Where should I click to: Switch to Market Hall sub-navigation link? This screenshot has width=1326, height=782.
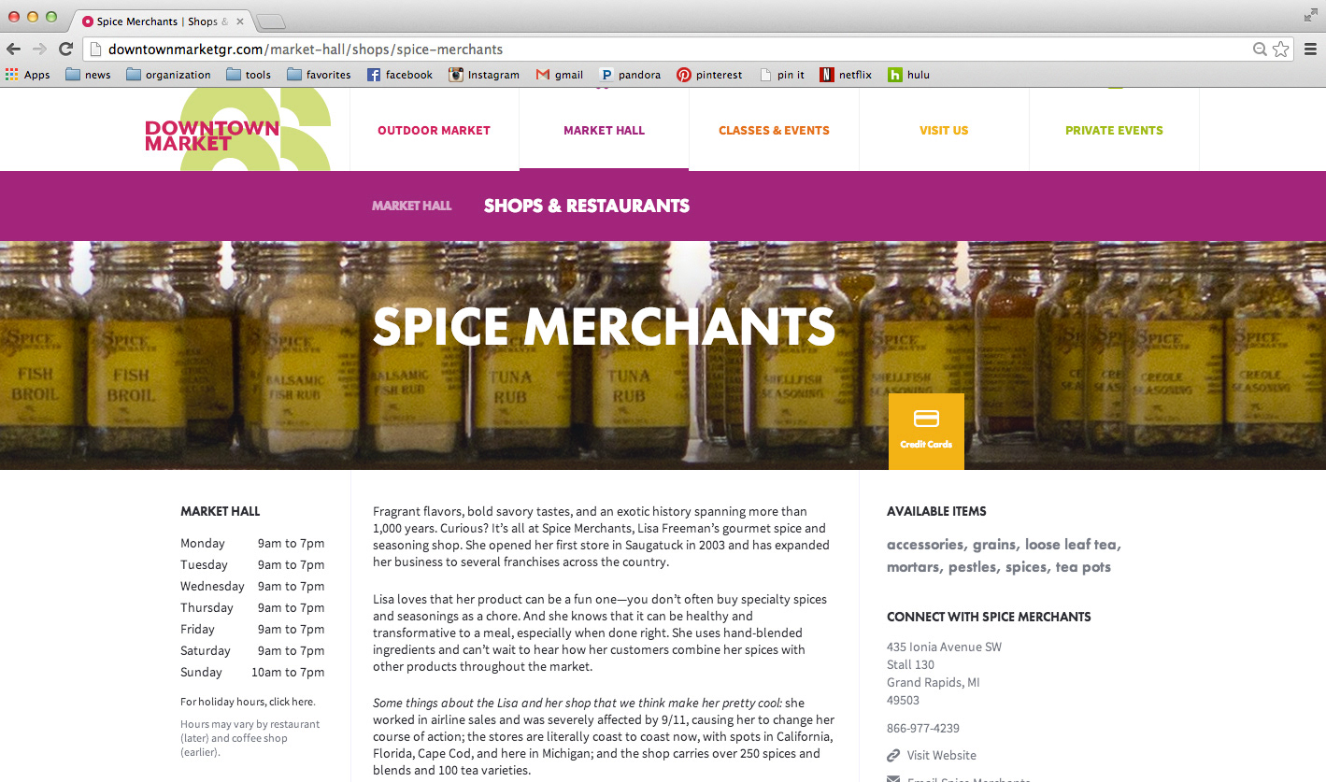click(412, 206)
